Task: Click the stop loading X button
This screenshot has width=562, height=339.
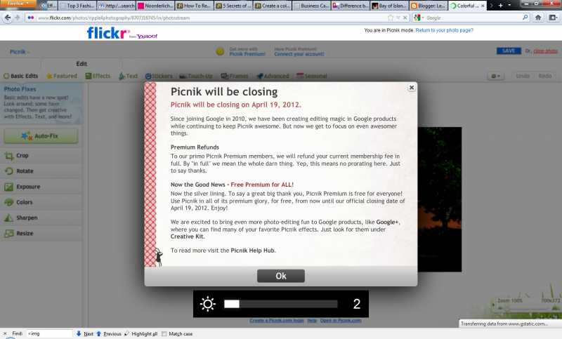Action: [x=405, y=18]
